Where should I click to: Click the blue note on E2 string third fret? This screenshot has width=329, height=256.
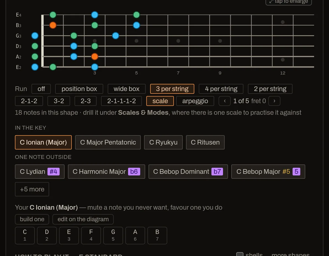(95, 67)
